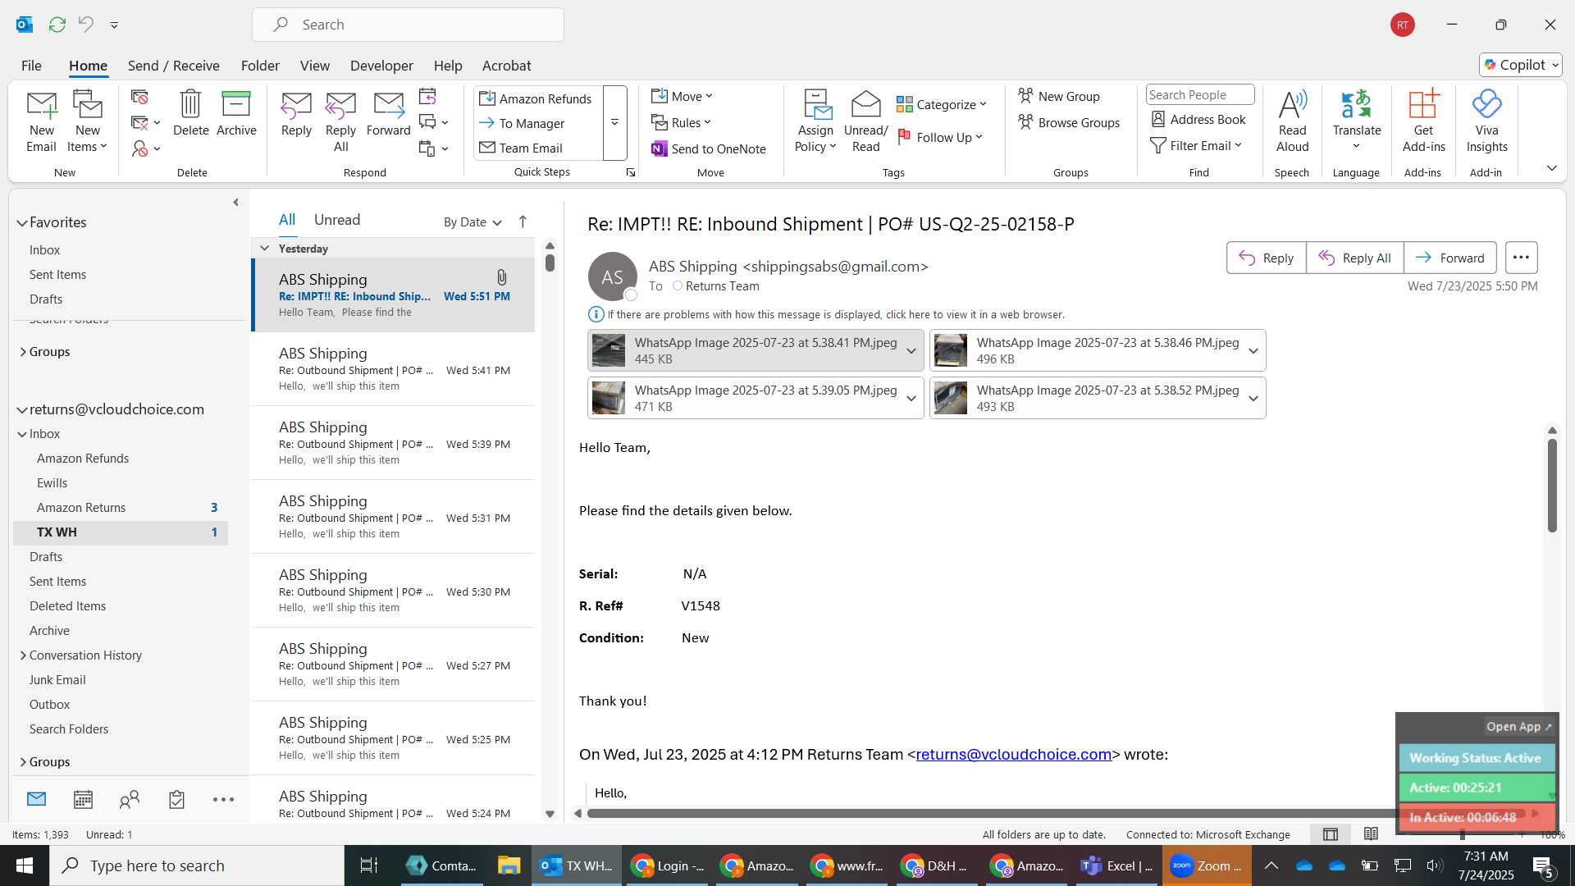The image size is (1575, 886).
Task: Switch to Calendar view icon
Action: tap(83, 799)
